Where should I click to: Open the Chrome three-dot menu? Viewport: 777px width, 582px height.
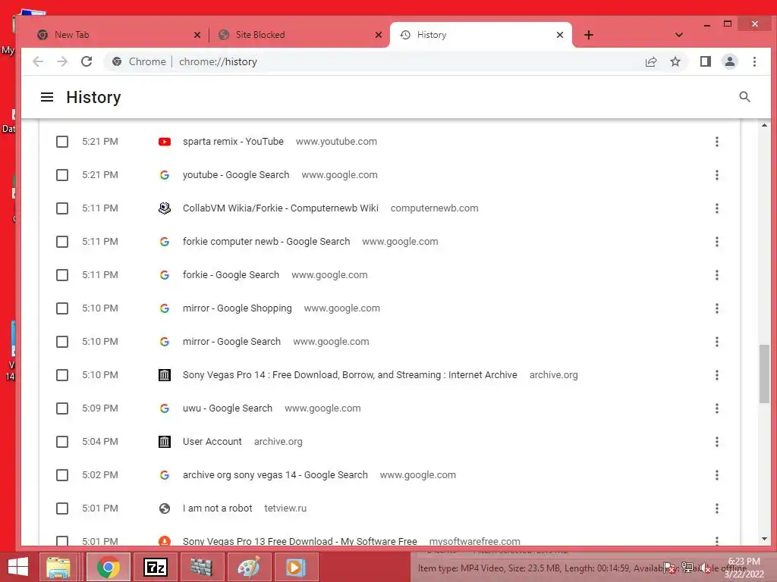coord(754,61)
